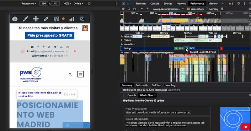Viewport: 251px width, 131px height.
Task: Open the bar chart stats icon
Action: point(72,19)
